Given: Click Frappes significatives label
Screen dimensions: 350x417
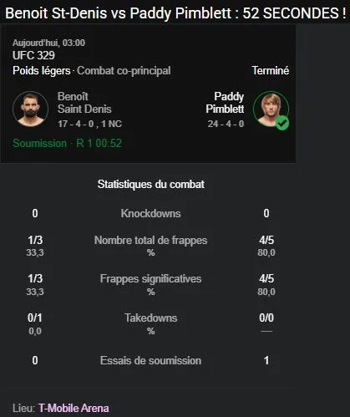Looking at the screenshot, I should pyautogui.click(x=150, y=278).
